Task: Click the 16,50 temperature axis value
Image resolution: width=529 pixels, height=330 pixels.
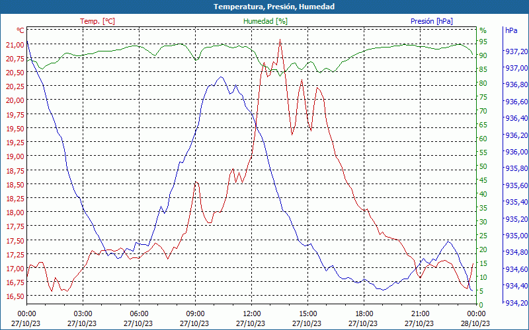Action: click(15, 296)
